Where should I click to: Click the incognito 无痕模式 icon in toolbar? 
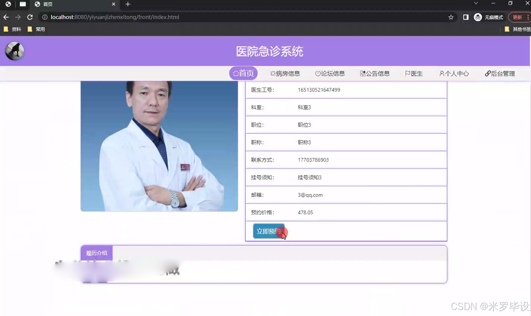pyautogui.click(x=477, y=17)
